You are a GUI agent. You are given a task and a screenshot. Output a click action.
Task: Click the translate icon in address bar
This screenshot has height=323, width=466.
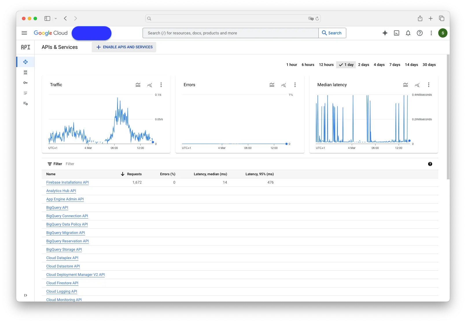[x=311, y=19]
